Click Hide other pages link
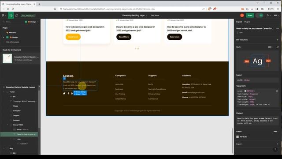 12,42
